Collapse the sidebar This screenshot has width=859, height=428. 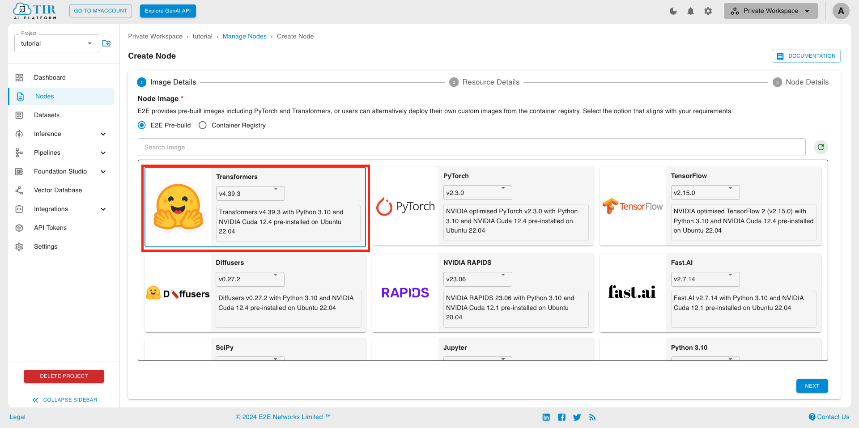click(x=65, y=400)
